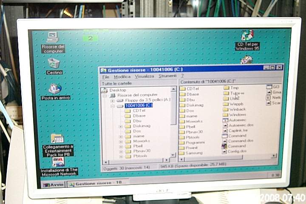The width and height of the screenshot is (306, 204).
Task: Click tree pane scroll up arrow
Action: coord(173,89)
